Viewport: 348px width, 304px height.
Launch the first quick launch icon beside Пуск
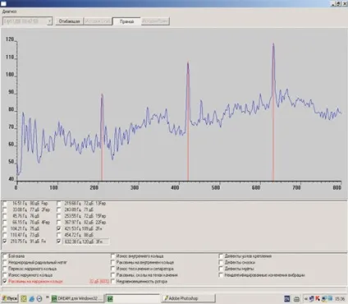coord(24,298)
